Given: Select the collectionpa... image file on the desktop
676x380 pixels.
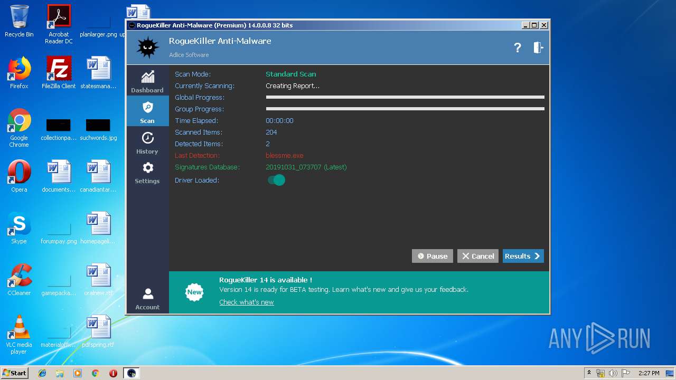Looking at the screenshot, I should [59, 129].
